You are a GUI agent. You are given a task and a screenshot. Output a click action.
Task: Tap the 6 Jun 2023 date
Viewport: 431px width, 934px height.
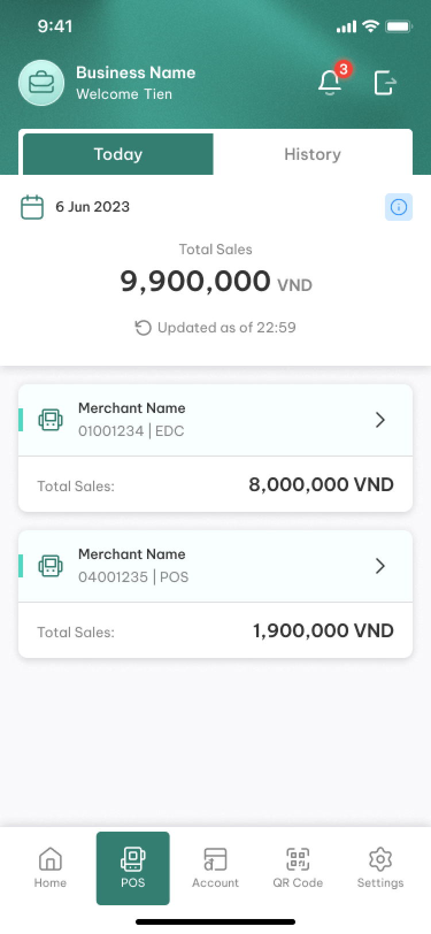coord(93,207)
